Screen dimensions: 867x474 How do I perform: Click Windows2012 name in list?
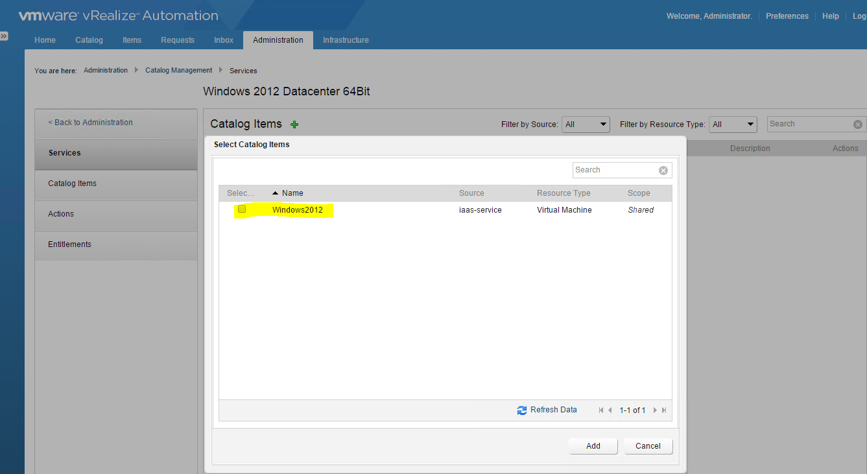[x=298, y=210]
